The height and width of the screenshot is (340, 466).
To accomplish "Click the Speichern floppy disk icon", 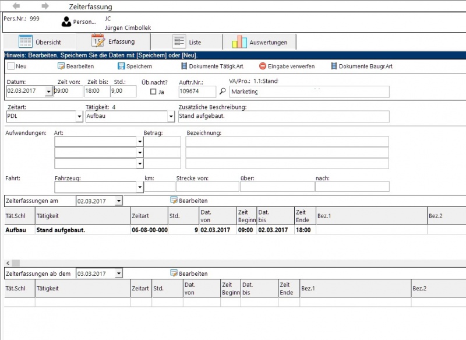I will coord(121,66).
